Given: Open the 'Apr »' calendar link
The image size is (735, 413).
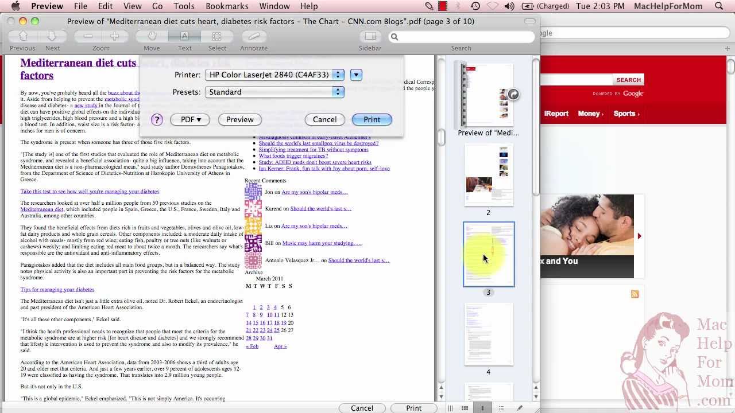Looking at the screenshot, I should [280, 346].
